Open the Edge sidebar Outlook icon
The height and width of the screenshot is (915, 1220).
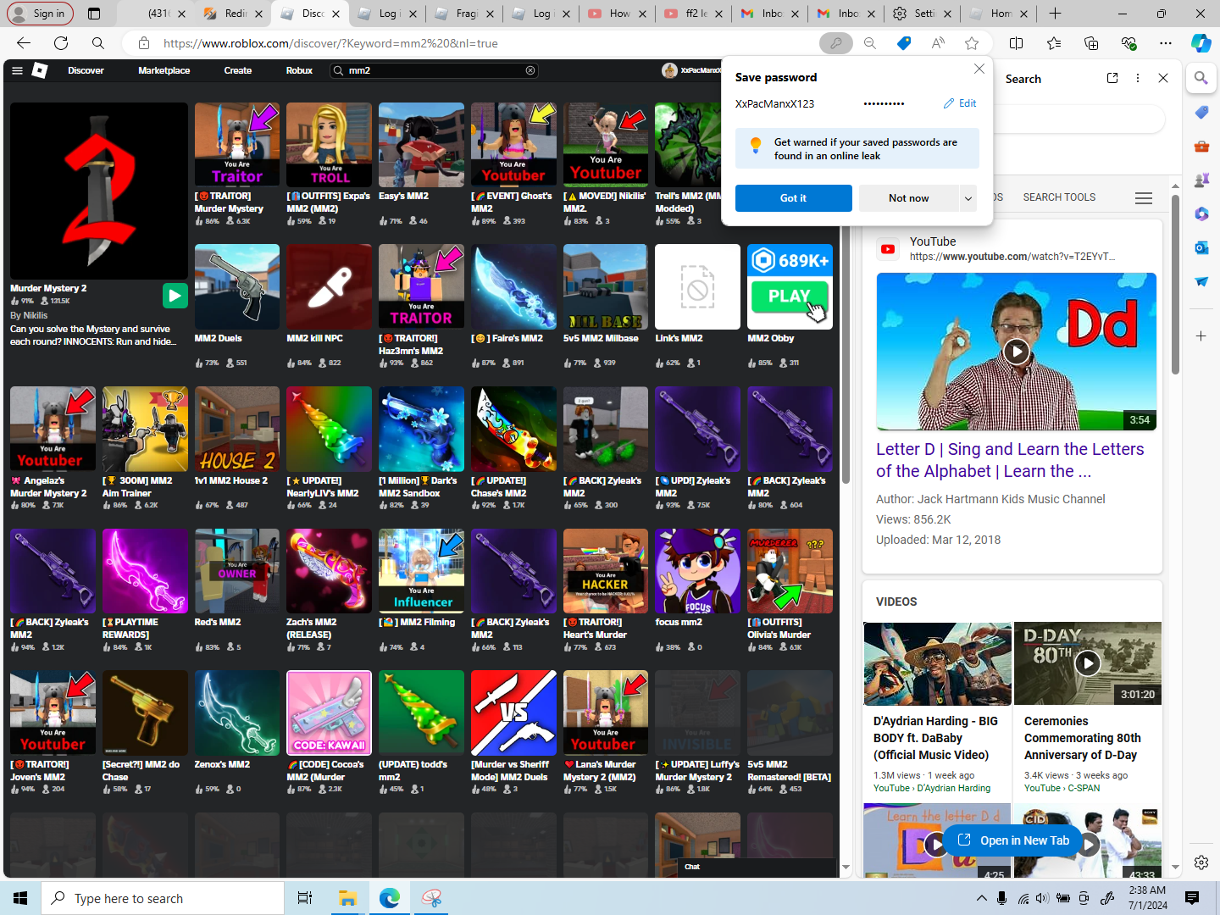click(1201, 247)
